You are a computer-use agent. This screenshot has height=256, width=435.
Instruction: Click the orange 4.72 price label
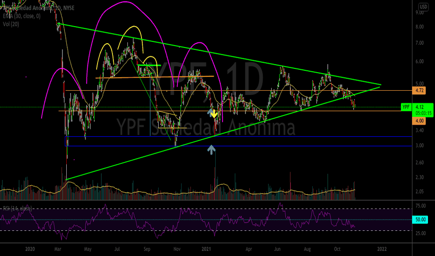pos(419,90)
